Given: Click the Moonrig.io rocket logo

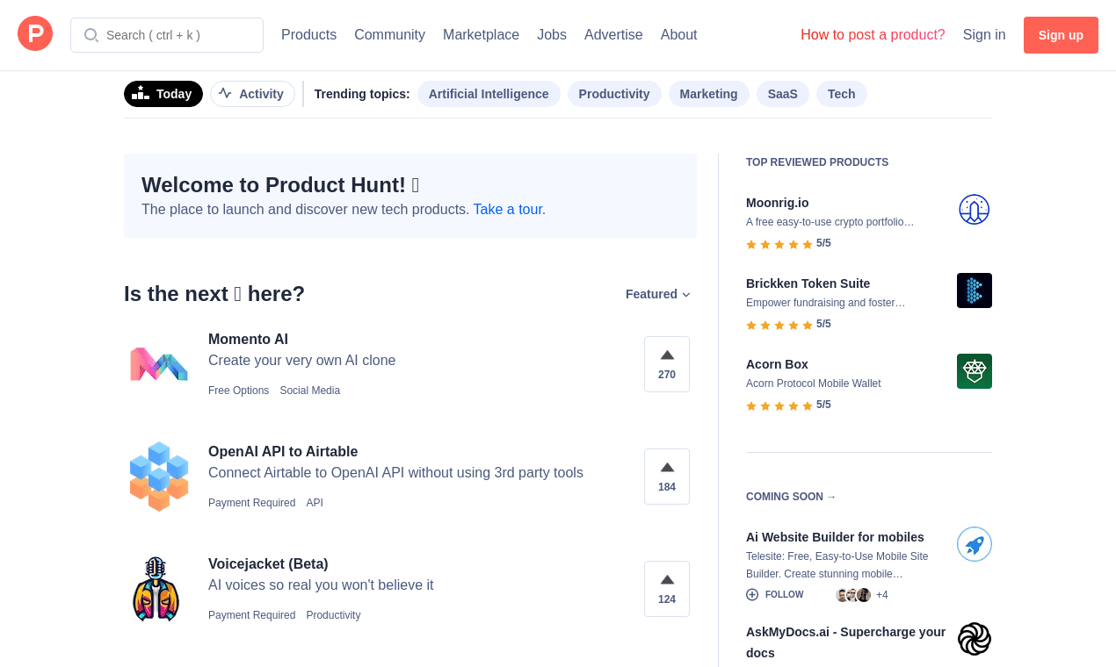Looking at the screenshot, I should point(974,210).
